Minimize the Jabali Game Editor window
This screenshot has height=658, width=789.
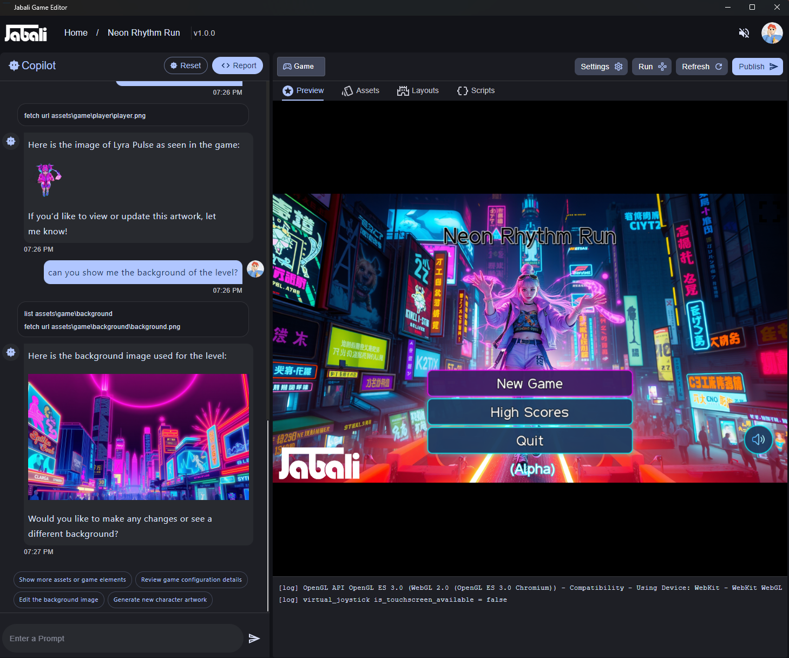[x=727, y=7]
